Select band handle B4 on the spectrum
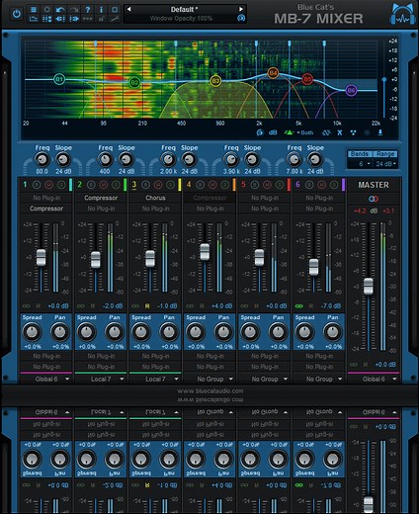Viewport: 419px width, 514px height. (x=273, y=73)
